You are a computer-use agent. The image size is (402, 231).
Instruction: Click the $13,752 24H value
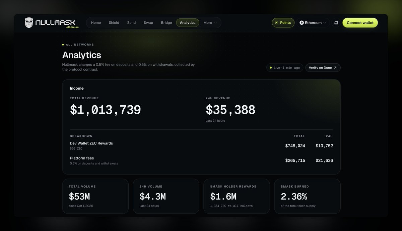(324, 146)
